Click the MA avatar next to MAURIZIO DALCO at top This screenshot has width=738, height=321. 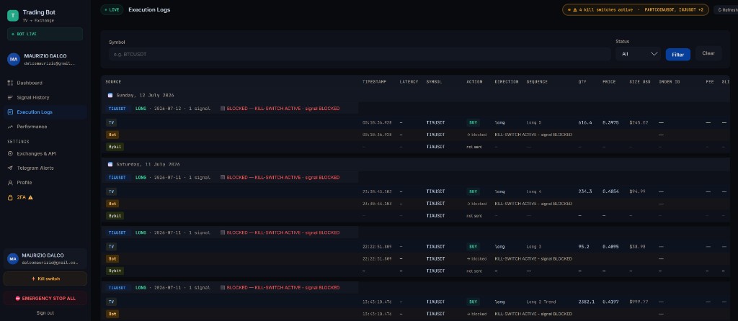point(13,59)
